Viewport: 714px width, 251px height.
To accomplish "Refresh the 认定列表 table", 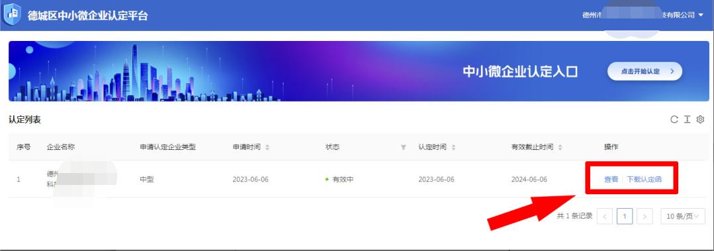I will [674, 120].
